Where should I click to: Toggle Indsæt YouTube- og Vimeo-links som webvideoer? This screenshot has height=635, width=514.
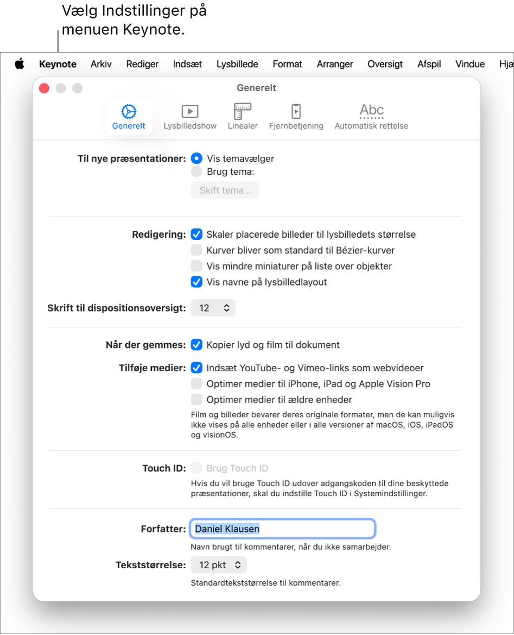coord(196,368)
